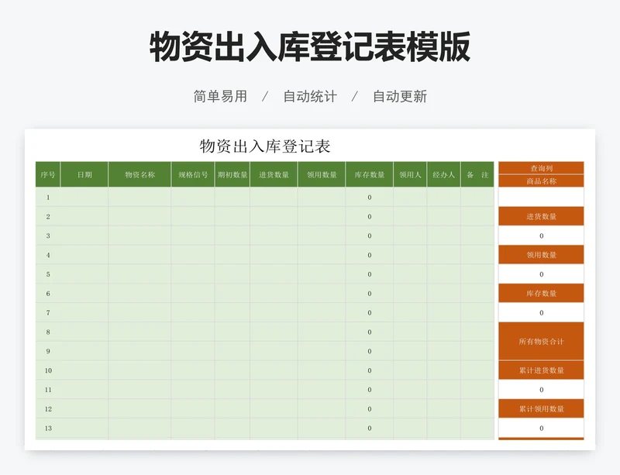
Task: Click the 查询列 heading in orange panel
Action: coord(541,168)
